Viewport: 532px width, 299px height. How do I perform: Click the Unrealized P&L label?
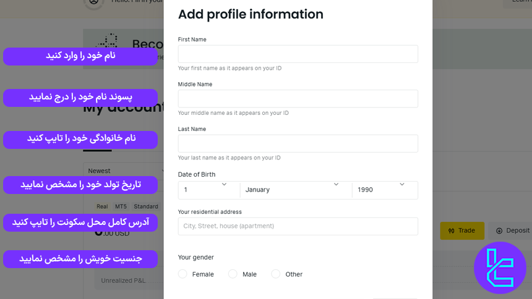(123, 280)
